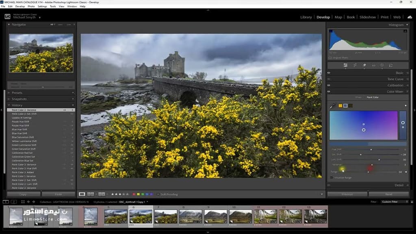Screen dimensions: 416x234
Task: Click the Previous button
Action: click(347, 194)
